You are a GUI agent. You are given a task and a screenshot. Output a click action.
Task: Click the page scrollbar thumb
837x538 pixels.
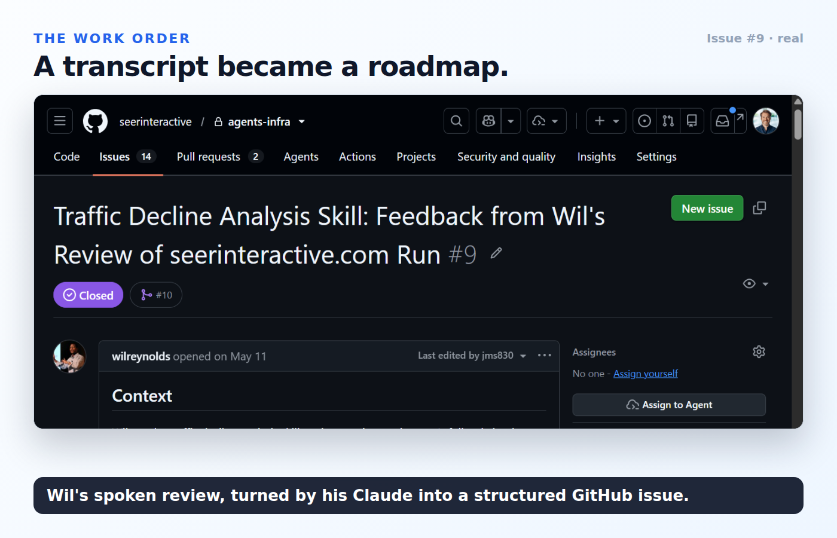coord(798,124)
